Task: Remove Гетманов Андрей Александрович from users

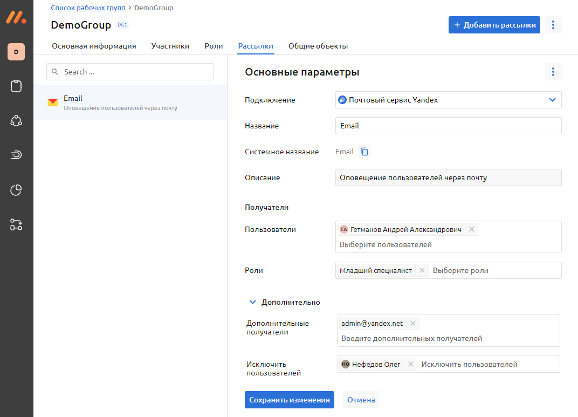Action: point(471,229)
